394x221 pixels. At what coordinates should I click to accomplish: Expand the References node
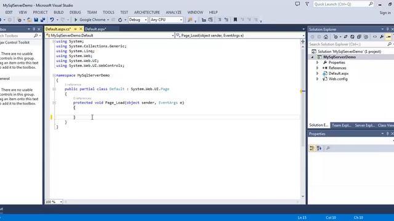318,68
